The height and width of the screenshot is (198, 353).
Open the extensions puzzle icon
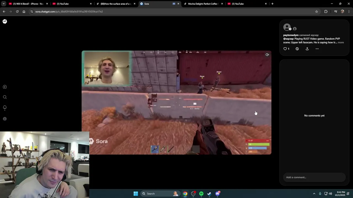tap(326, 12)
